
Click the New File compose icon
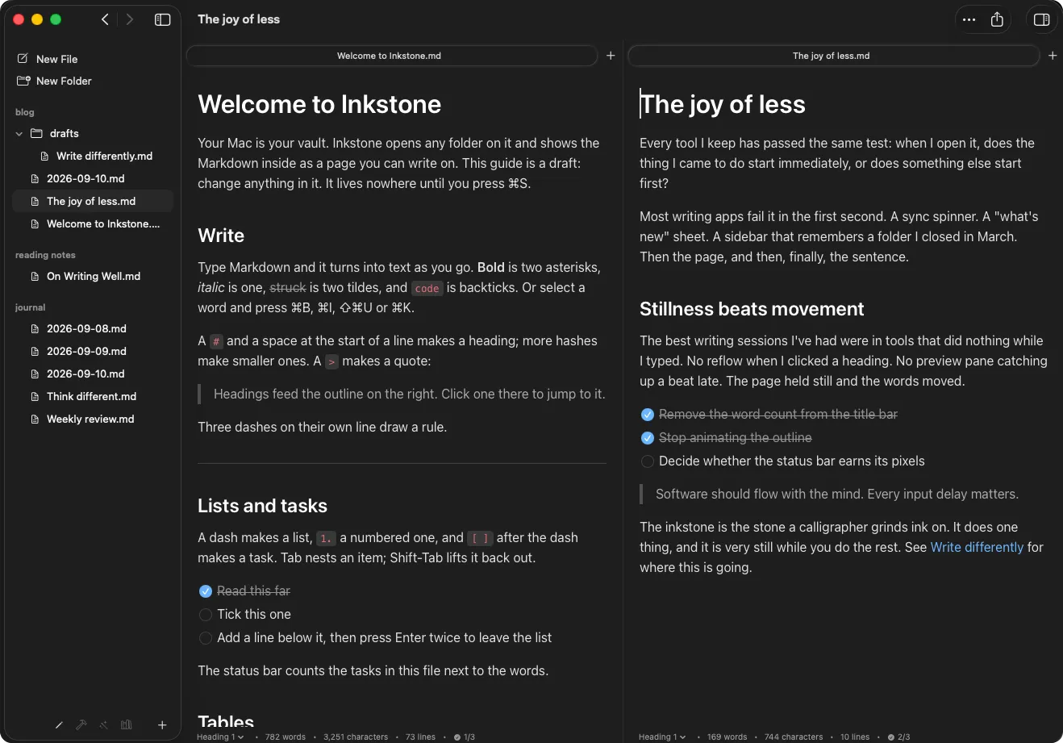click(23, 58)
